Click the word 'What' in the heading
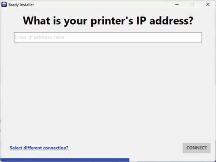The height and width of the screenshot is (162, 216). click(37, 21)
